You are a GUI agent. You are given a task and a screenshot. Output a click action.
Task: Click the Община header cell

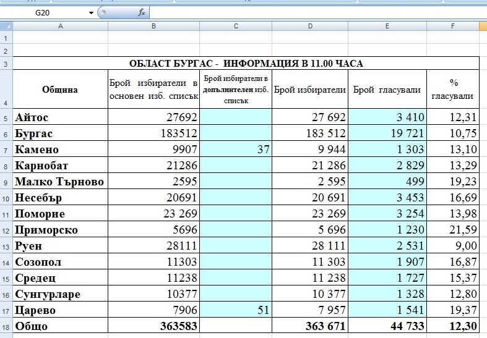(x=60, y=90)
